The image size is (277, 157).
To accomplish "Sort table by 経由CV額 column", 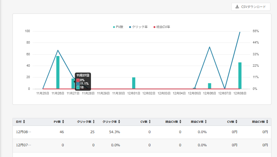I will click(x=260, y=122).
